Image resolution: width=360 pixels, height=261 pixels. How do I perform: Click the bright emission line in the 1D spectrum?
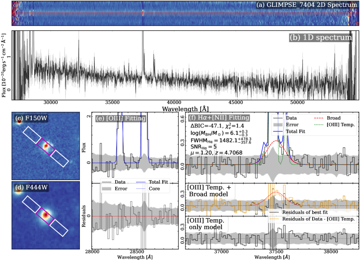pyautogui.click(x=142, y=52)
